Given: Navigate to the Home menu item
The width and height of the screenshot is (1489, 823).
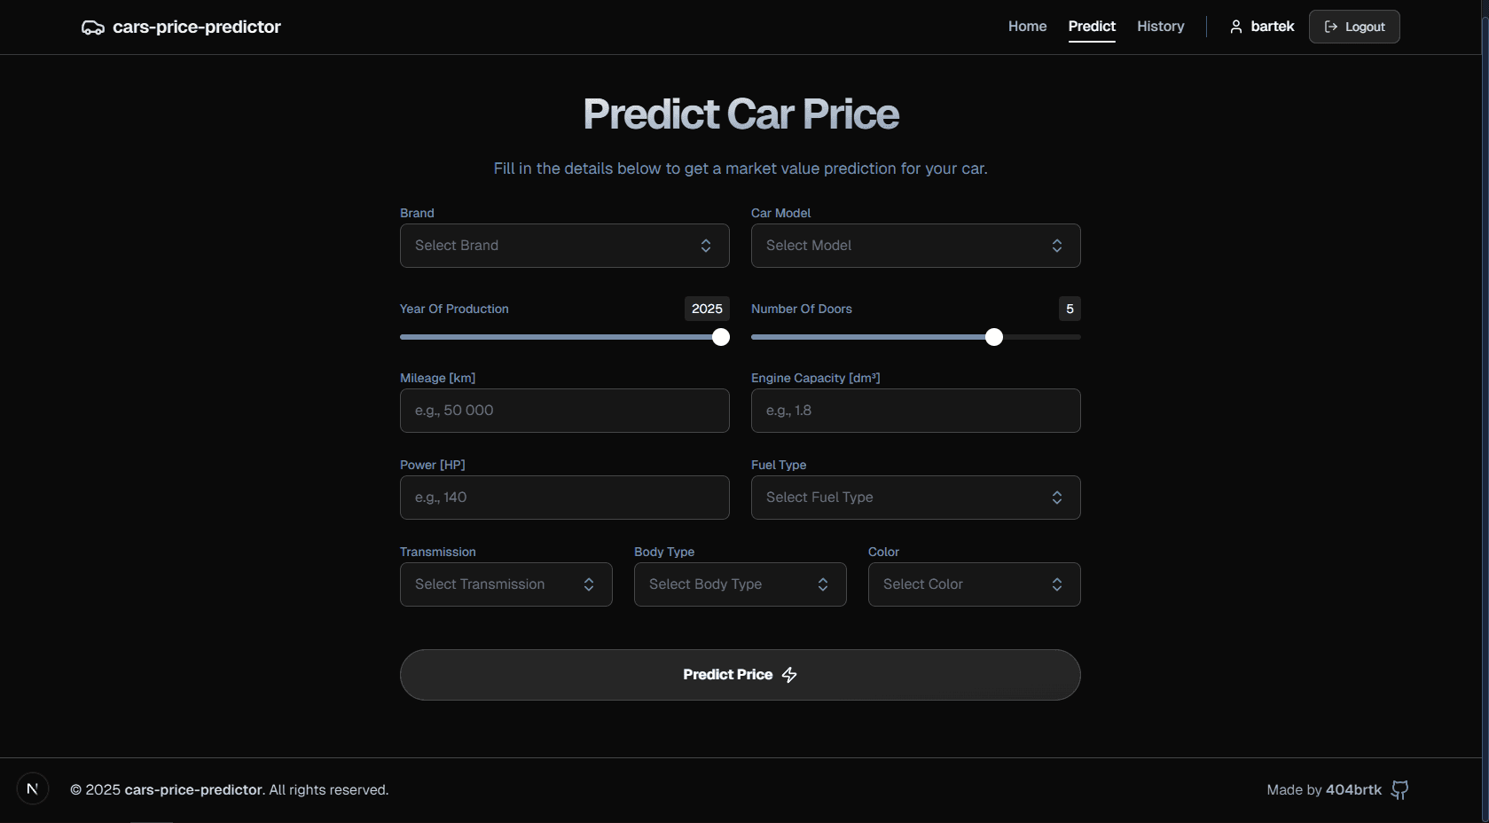Looking at the screenshot, I should 1026,27.
